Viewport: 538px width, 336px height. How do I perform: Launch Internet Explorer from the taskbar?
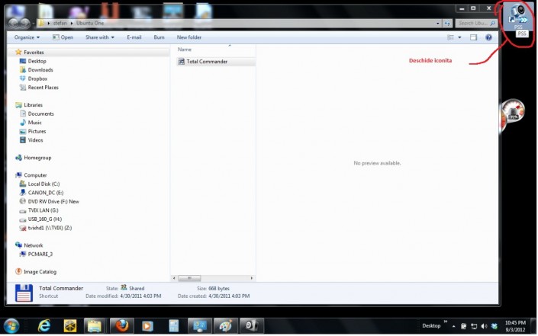(43, 325)
